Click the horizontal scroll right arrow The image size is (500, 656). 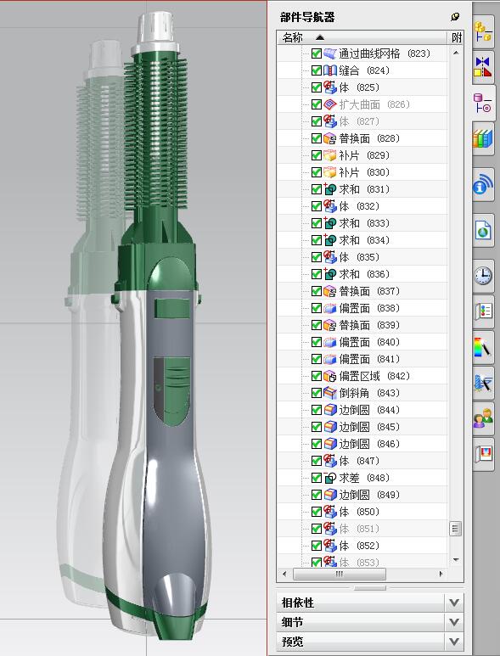[441, 574]
